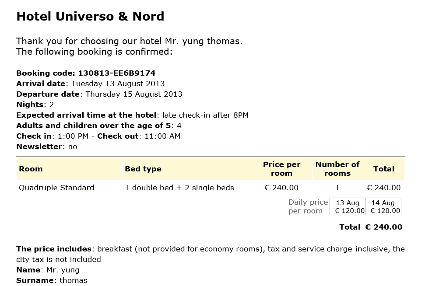425x286 pixels.
Task: Click the 13 Aug daily price cell
Action: (x=348, y=207)
